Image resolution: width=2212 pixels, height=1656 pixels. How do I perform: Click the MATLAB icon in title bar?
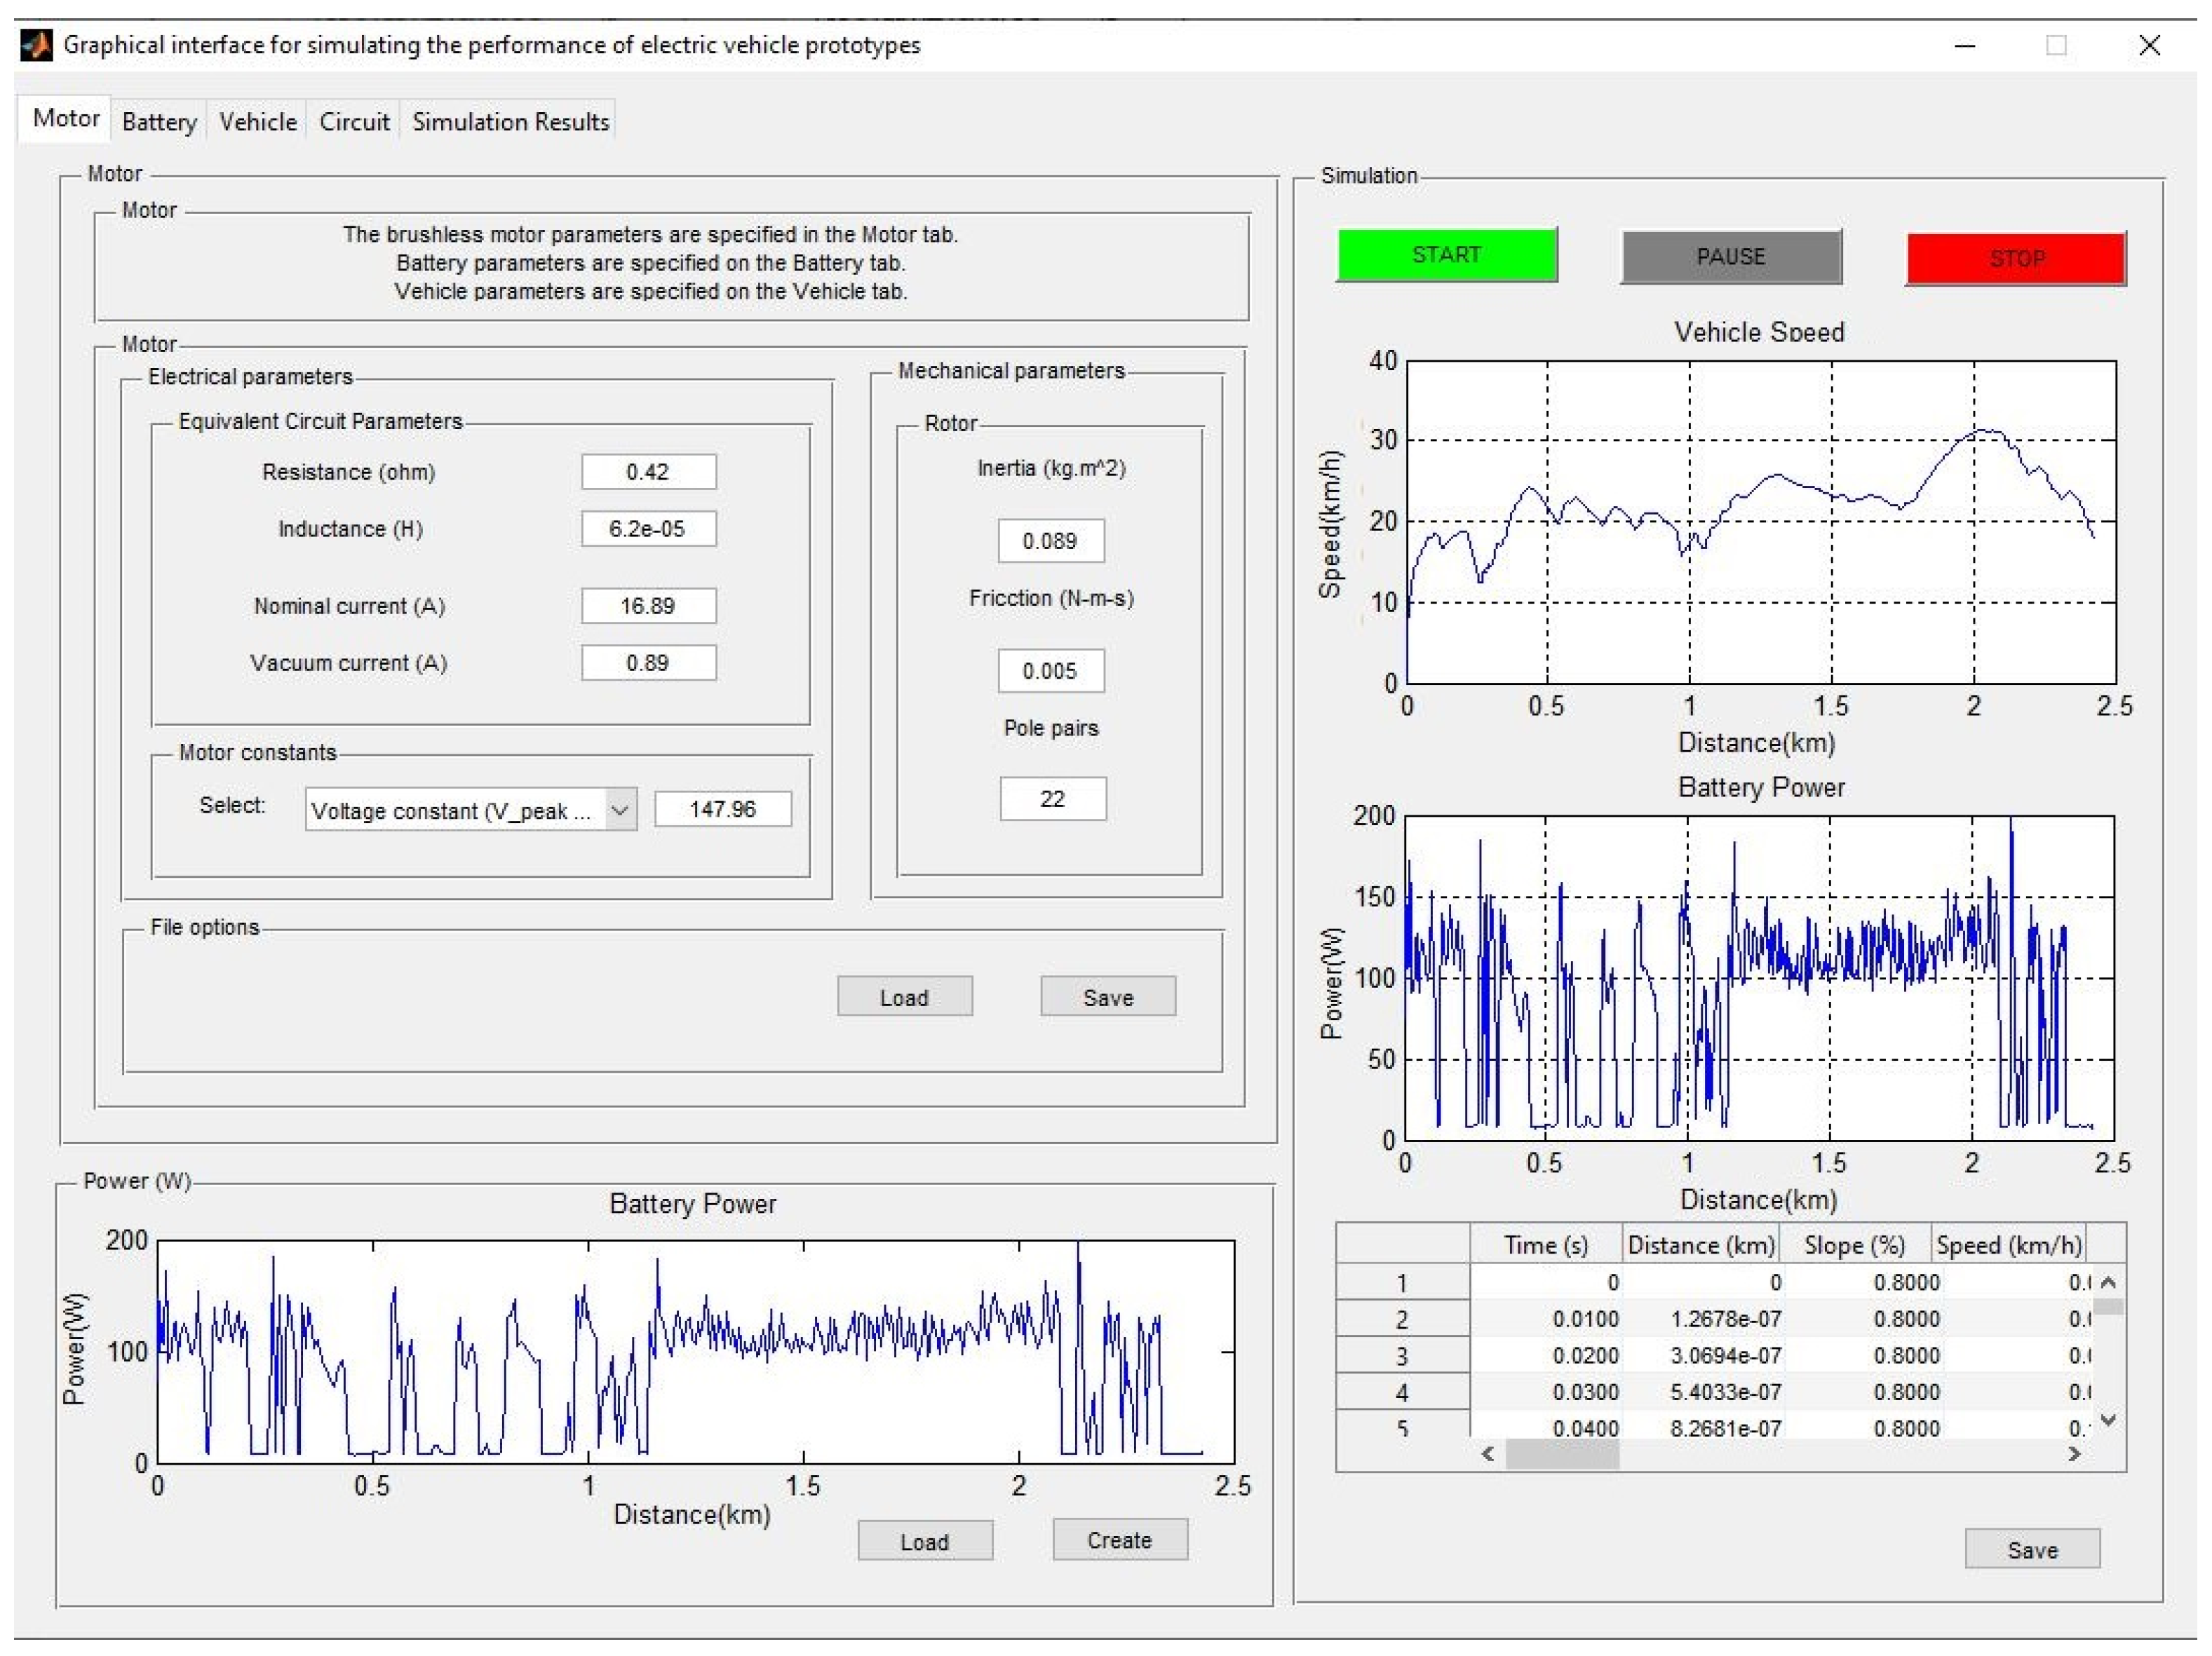pos(37,45)
